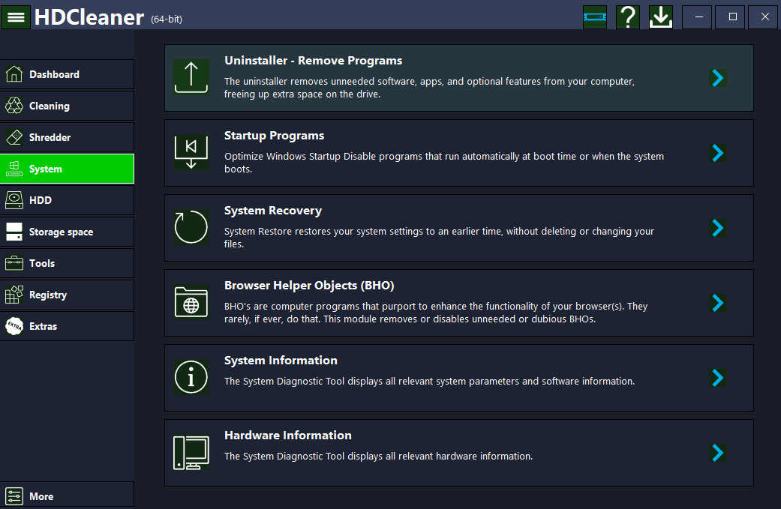The width and height of the screenshot is (781, 509).
Task: Open the hamburger menu button
Action: (15, 16)
